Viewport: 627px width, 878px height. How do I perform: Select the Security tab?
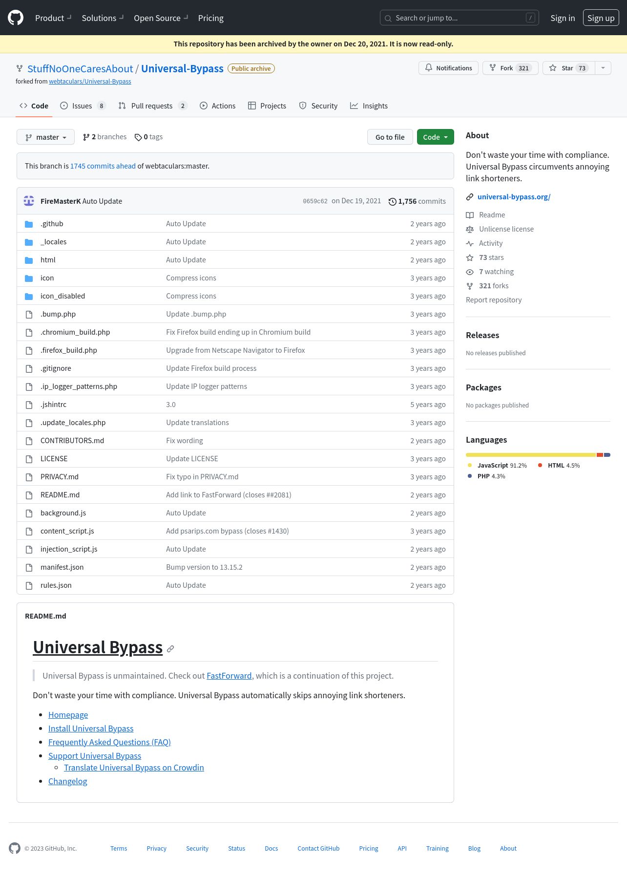(318, 106)
